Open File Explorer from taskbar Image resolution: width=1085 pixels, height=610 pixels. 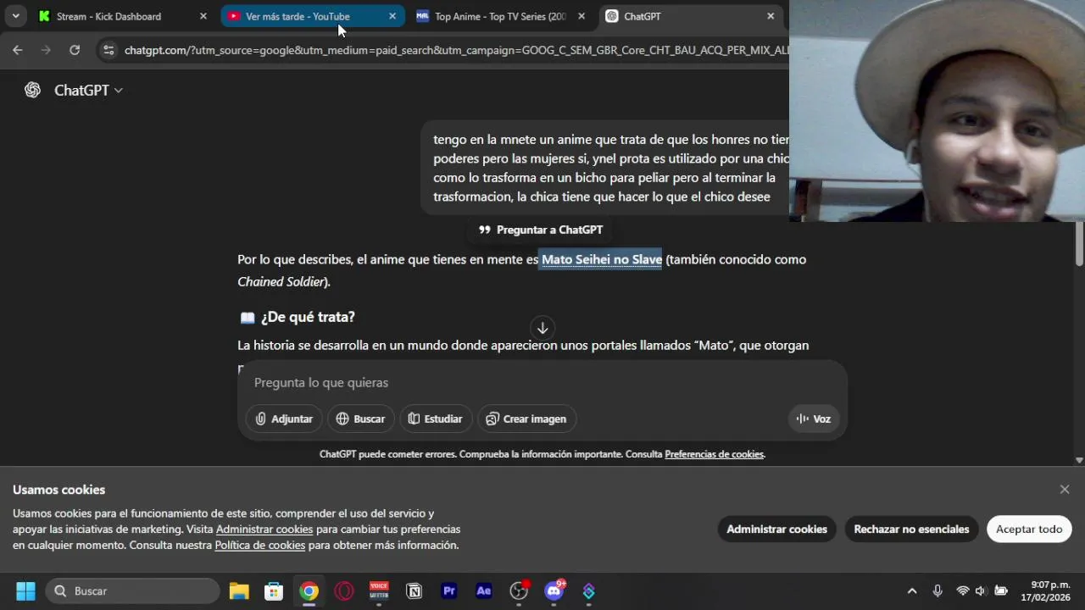239,591
